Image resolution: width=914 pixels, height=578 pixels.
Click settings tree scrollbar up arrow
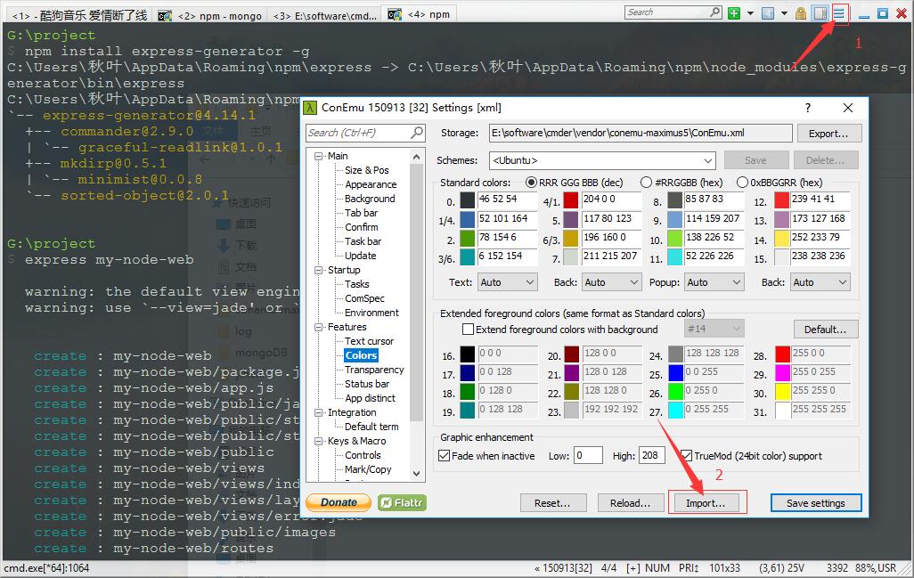tap(416, 157)
